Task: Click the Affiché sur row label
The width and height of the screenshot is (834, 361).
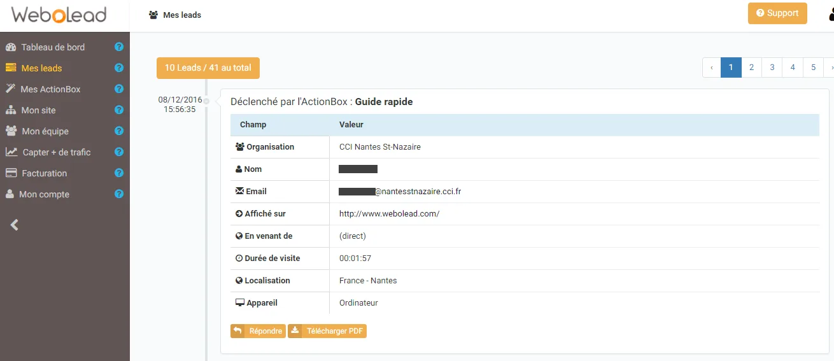Action: pyautogui.click(x=260, y=214)
